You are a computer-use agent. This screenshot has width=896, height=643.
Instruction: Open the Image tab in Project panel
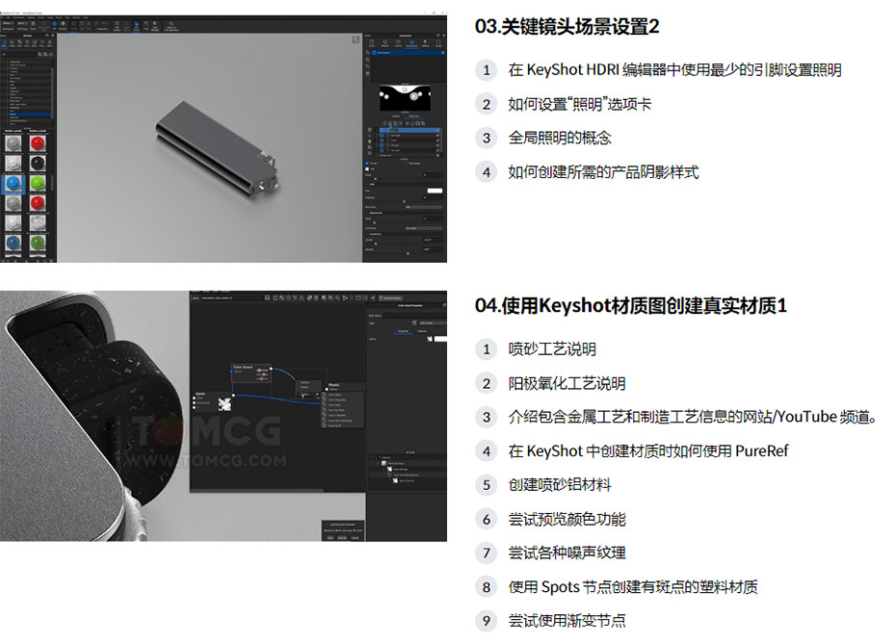(438, 44)
